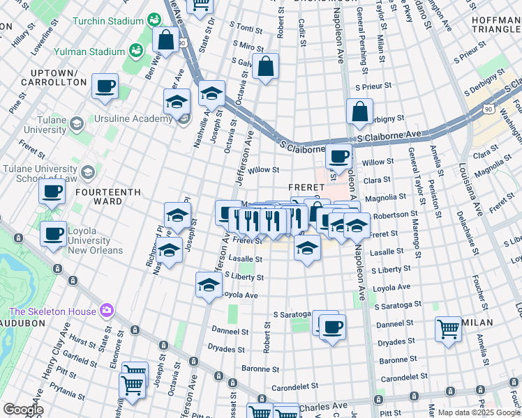Click the FRERET neighborhood label
This screenshot has height=418, width=522.
click(x=306, y=187)
